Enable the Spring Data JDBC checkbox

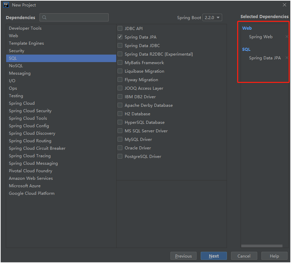[x=120, y=45]
